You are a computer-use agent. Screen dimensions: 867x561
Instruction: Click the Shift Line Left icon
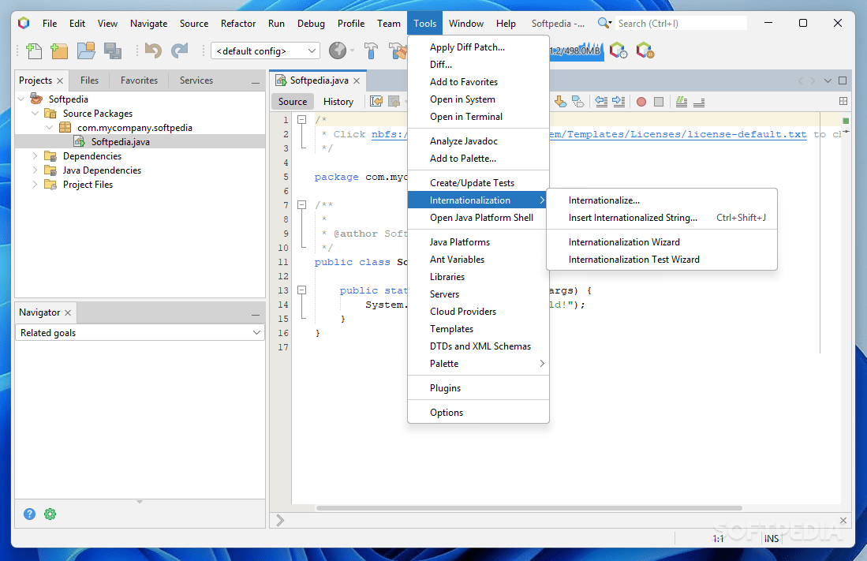click(x=601, y=101)
